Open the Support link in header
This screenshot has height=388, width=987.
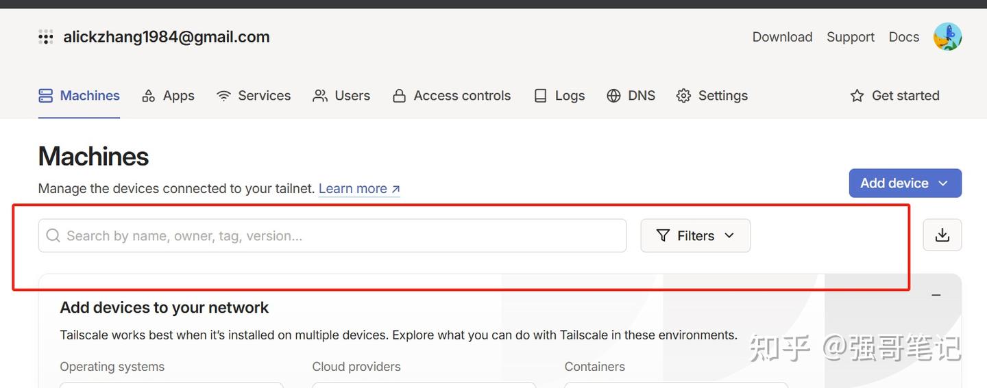[851, 37]
